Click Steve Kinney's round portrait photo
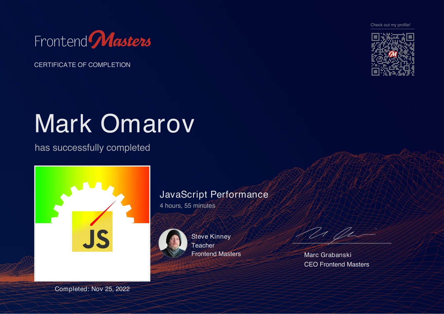This screenshot has height=314, width=444. pyautogui.click(x=173, y=243)
